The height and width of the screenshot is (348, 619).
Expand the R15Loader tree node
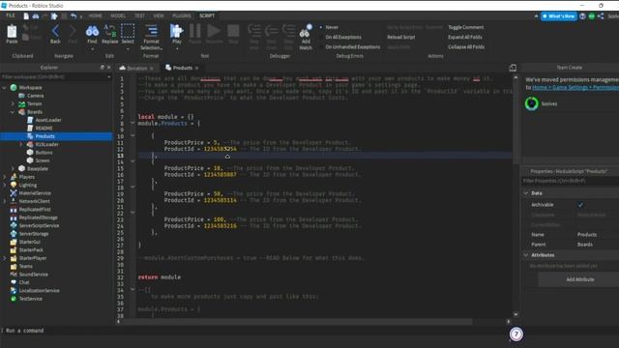[x=21, y=144]
